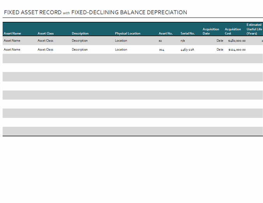Viewport: 263px width, 203px height.
Task: Select the Serial No. column header
Action: pyautogui.click(x=187, y=34)
